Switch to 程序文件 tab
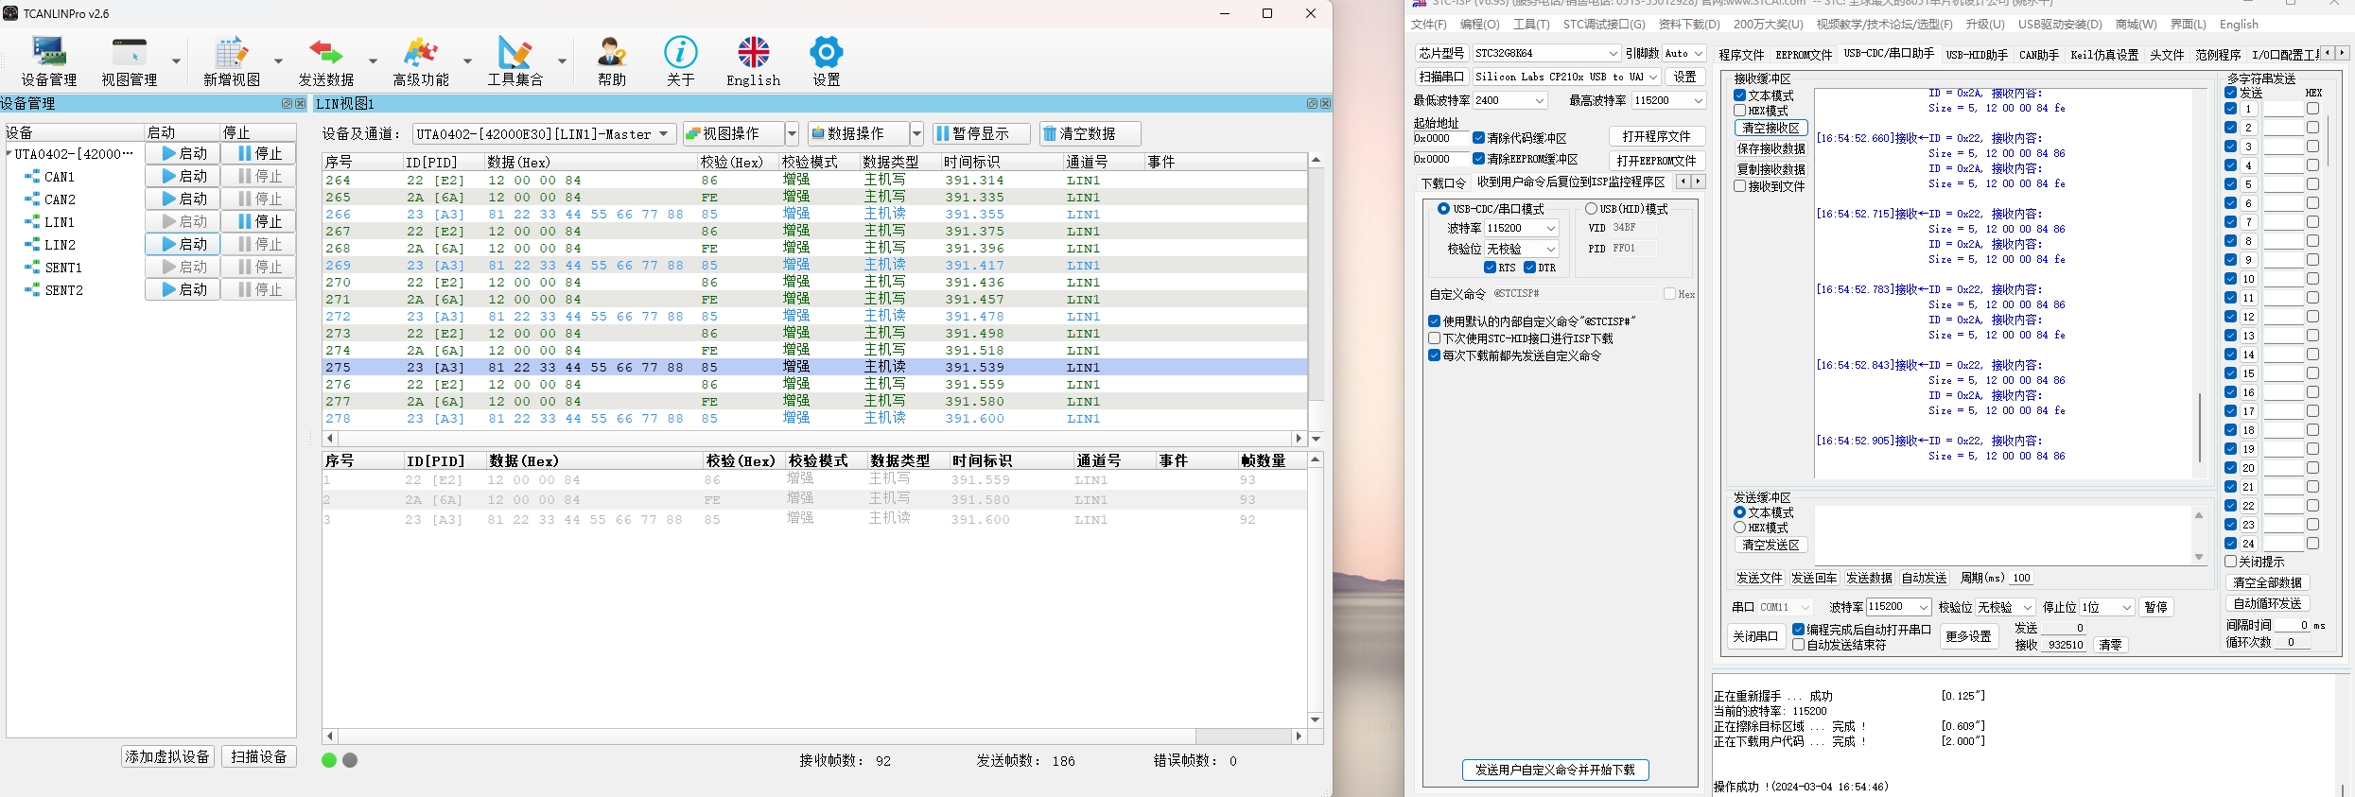 [x=1741, y=55]
